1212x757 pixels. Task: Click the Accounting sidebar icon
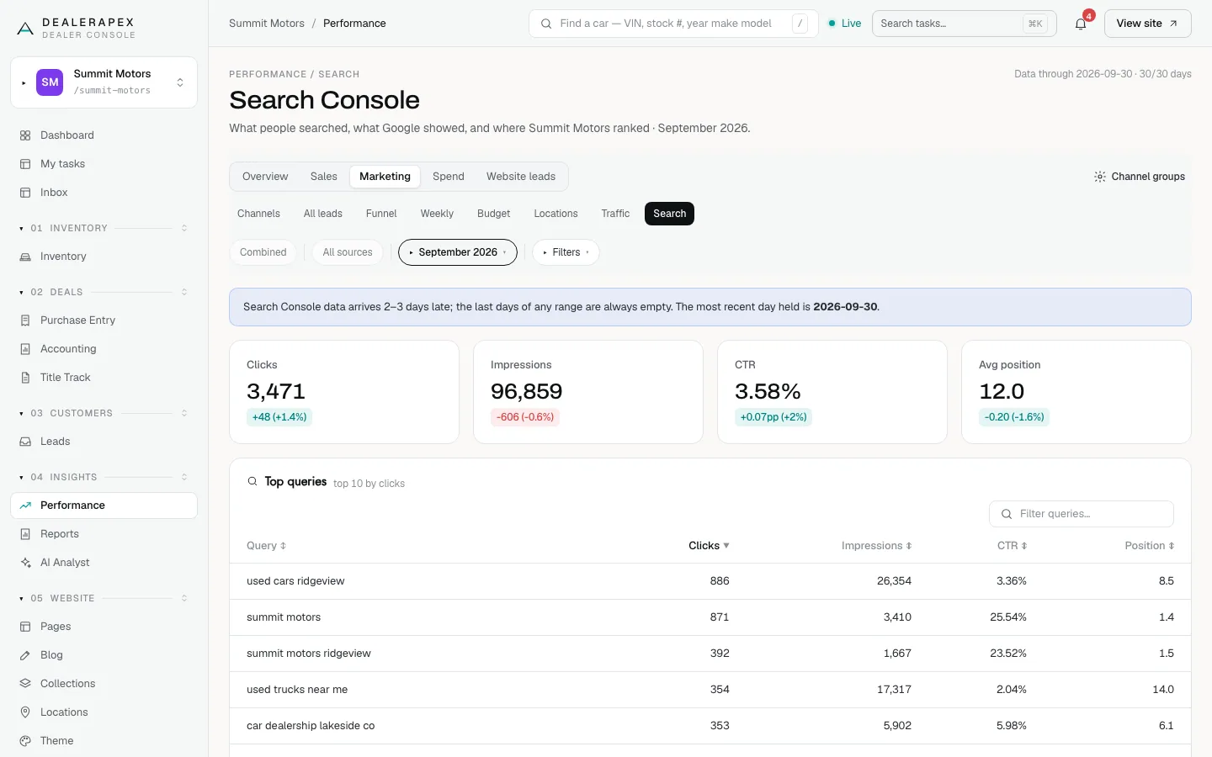[x=25, y=349]
